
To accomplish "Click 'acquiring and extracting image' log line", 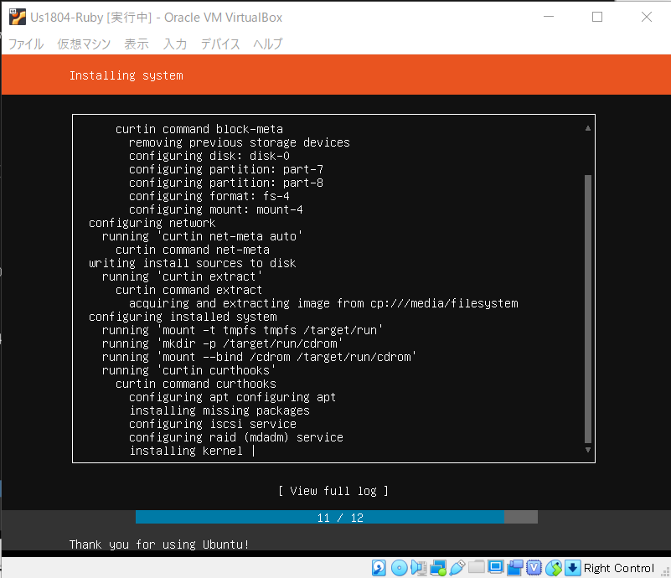I will click(x=323, y=304).
